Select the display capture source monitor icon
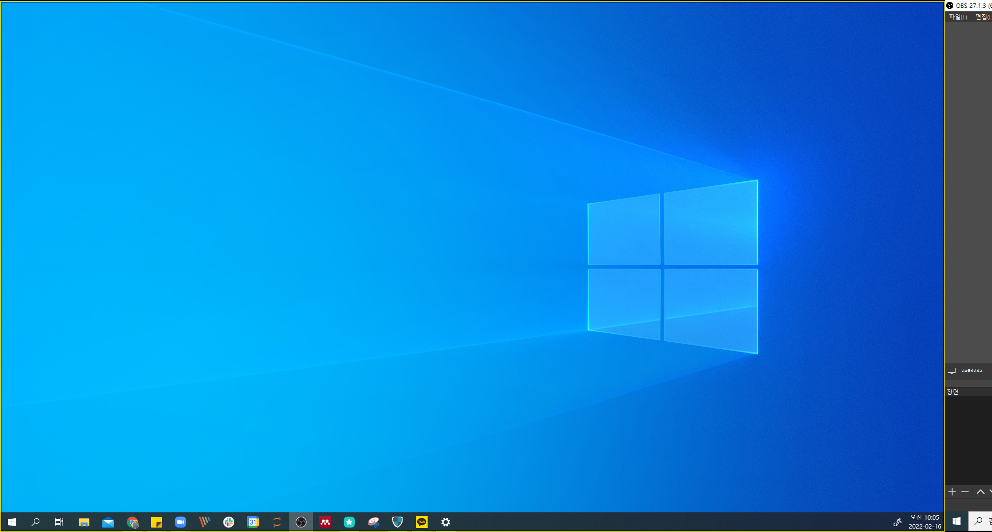Viewport: 992px width, 532px height. [x=952, y=371]
